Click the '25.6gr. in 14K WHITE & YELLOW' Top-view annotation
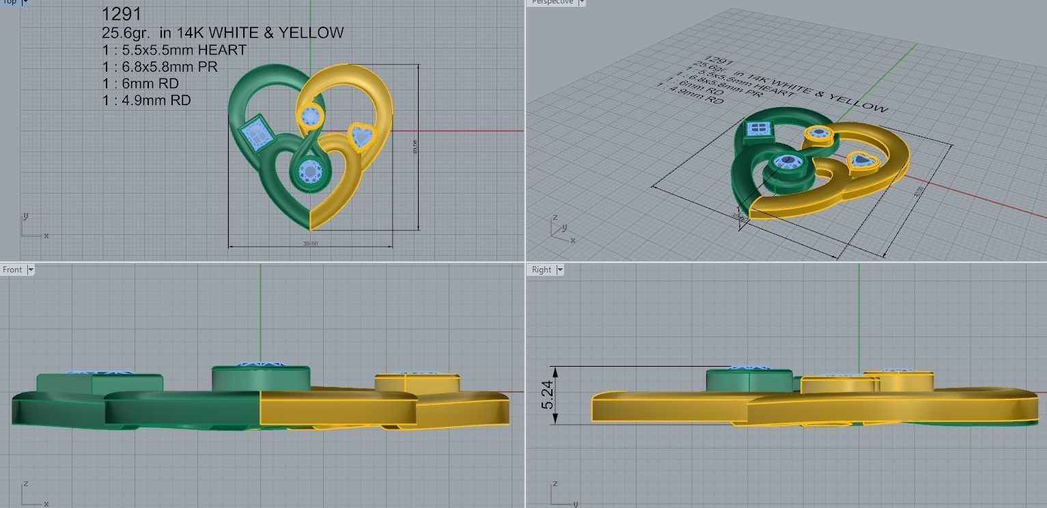The height and width of the screenshot is (508, 1047). point(222,33)
